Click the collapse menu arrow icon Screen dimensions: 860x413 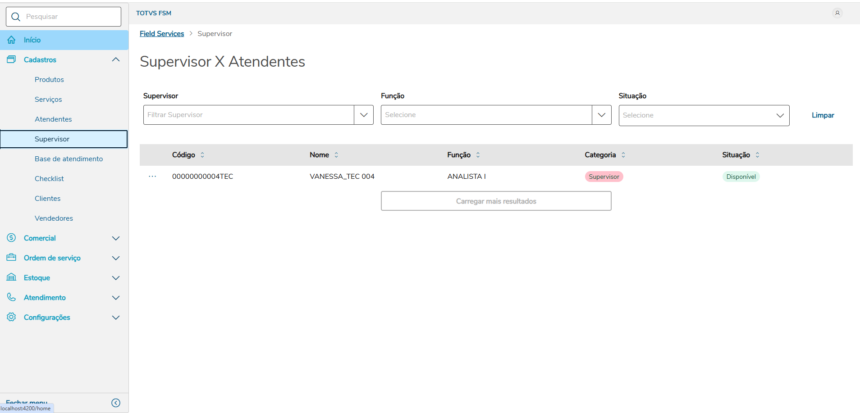(x=116, y=403)
